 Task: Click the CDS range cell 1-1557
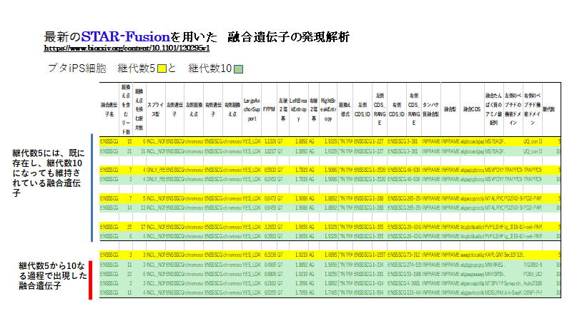click(378, 255)
